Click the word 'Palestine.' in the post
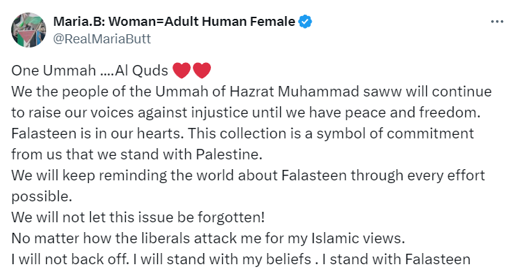Image resolution: width=517 pixels, height=274 pixels. 229,154
